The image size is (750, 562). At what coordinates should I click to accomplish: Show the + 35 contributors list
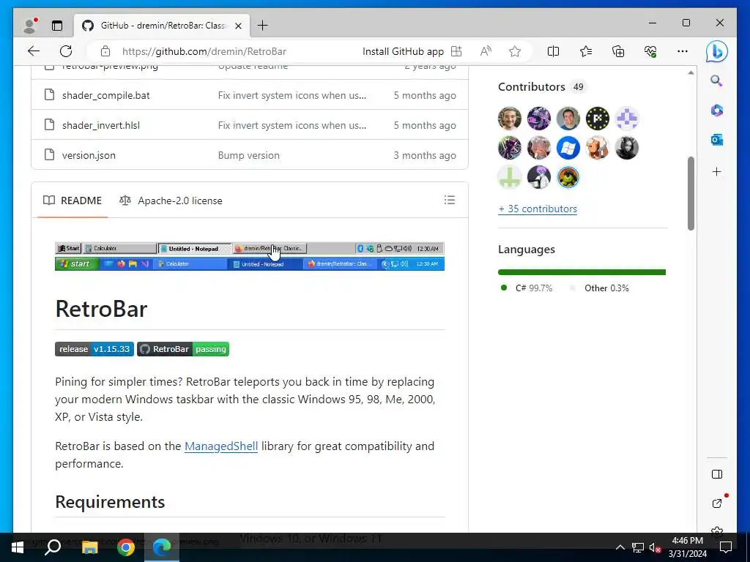[x=538, y=209]
